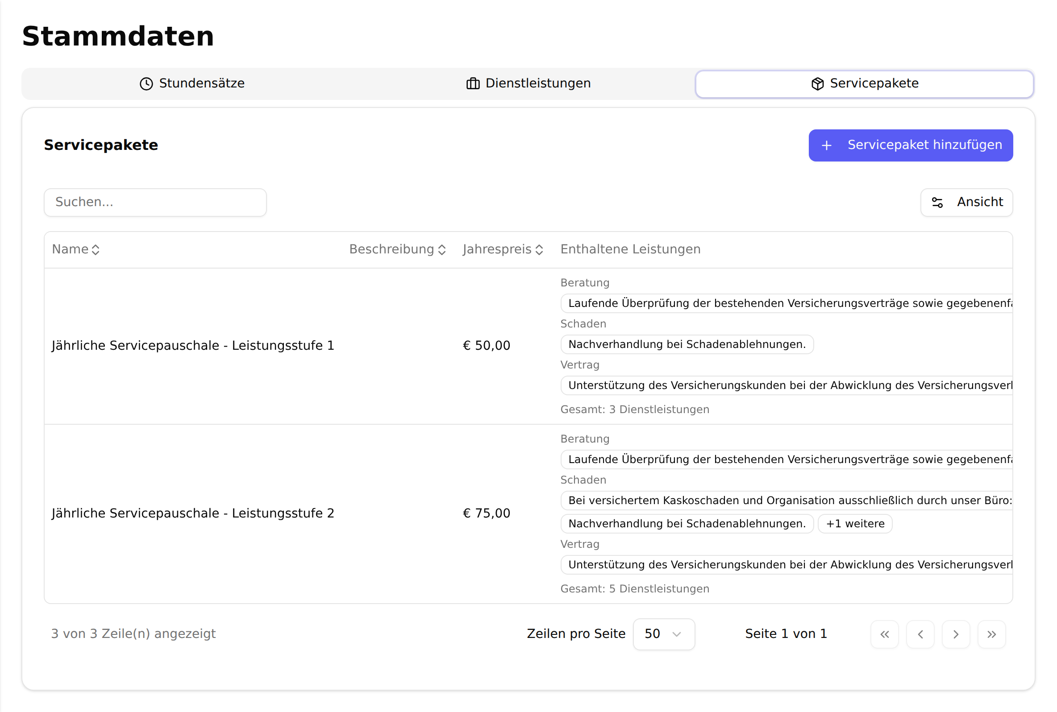Screen dimensions: 1057x712
Task: Click the € 50,00 price cell
Action: click(x=486, y=346)
